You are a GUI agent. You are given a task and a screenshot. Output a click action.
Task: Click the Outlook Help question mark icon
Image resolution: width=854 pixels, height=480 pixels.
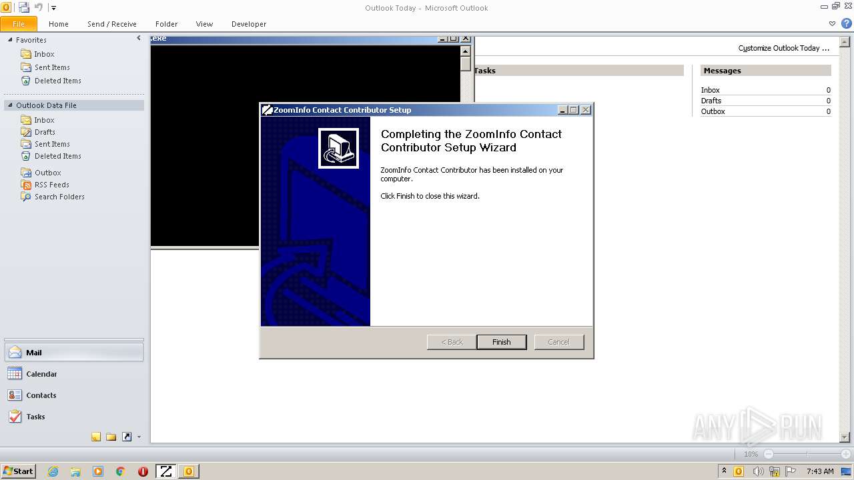(846, 23)
